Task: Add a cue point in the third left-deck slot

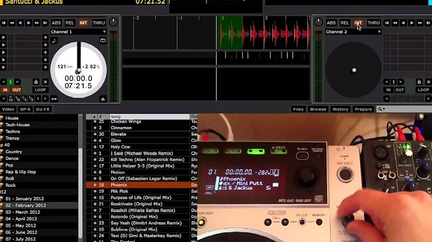Action: coord(45,52)
